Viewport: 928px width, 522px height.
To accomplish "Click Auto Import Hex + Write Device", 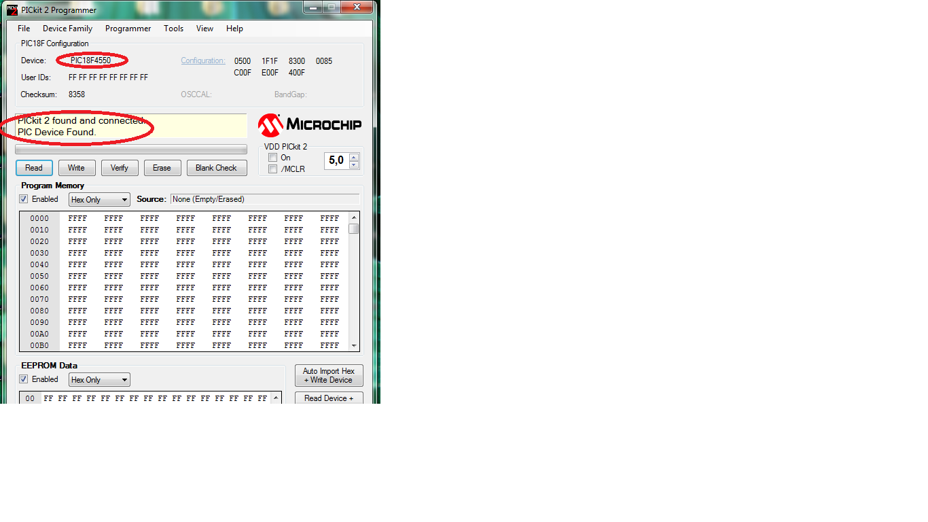I will [x=329, y=375].
